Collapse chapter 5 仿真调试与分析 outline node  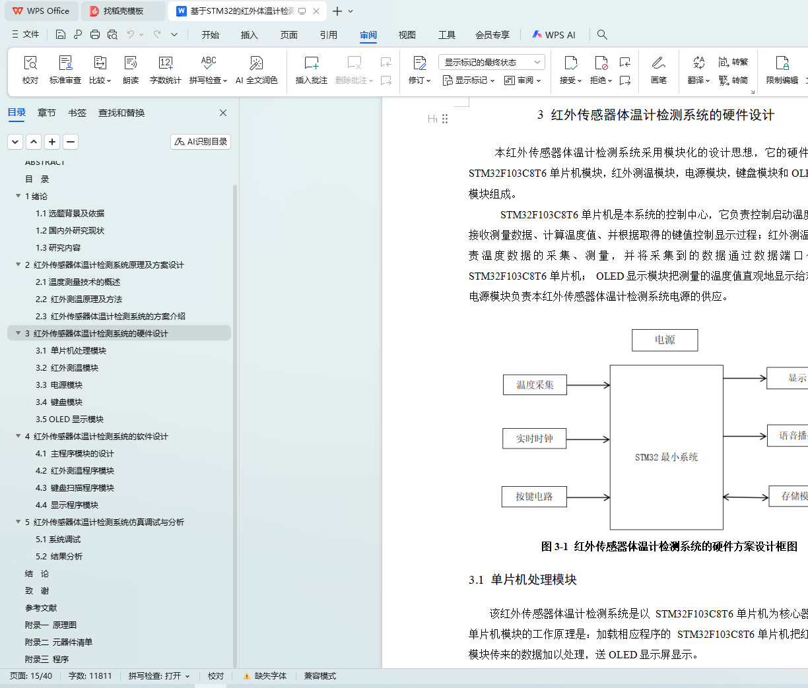(x=18, y=522)
